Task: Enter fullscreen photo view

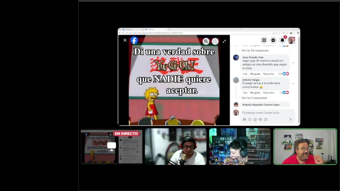Action: coord(224,41)
